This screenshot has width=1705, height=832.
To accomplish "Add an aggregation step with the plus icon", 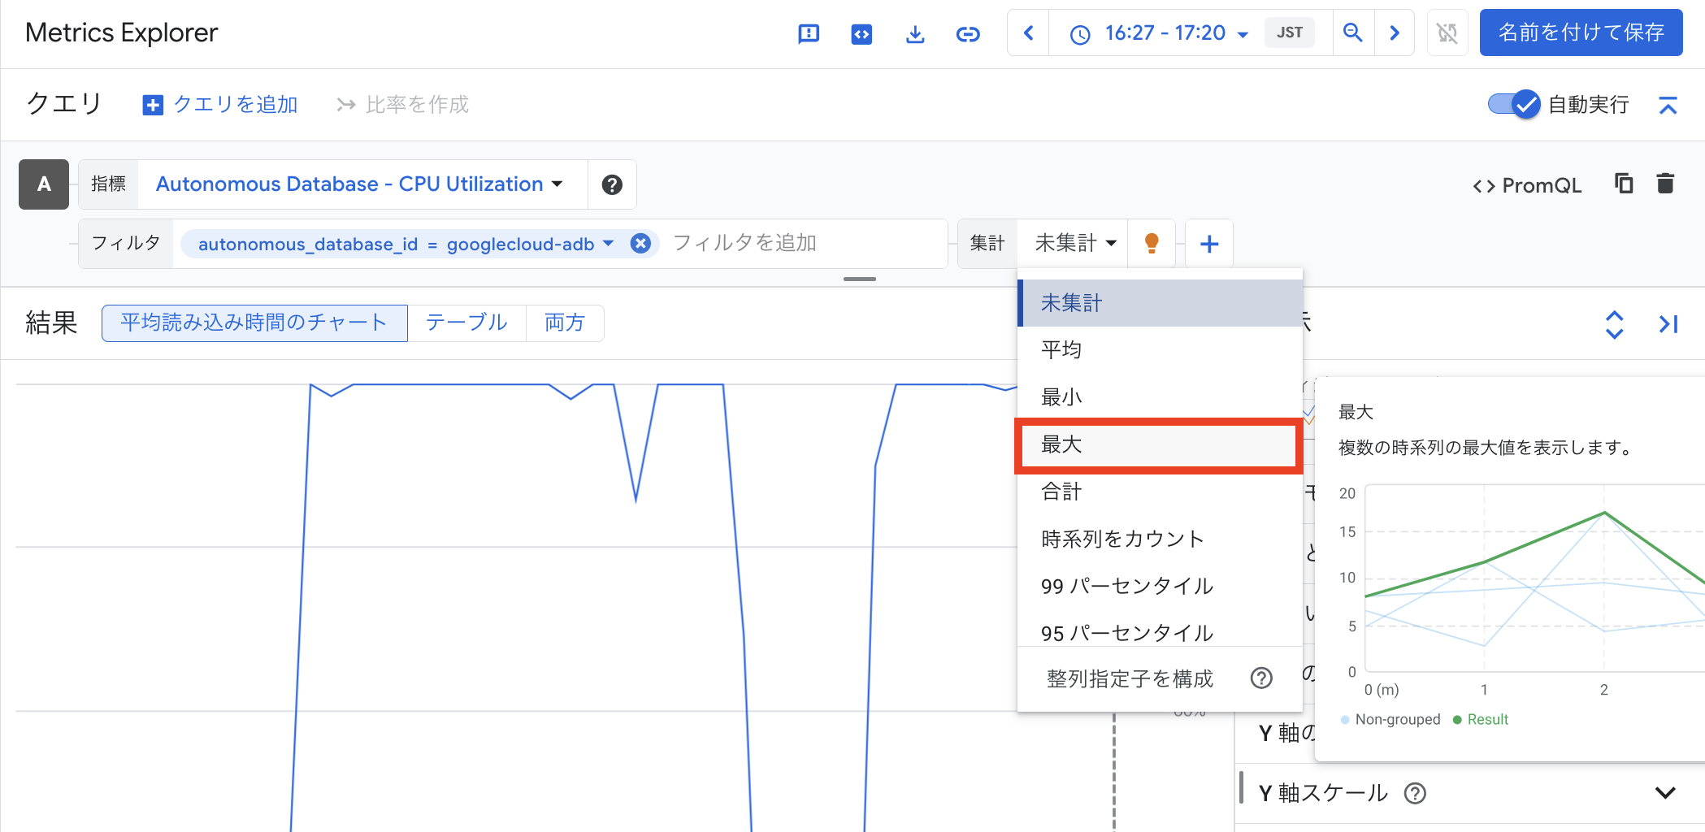I will pos(1209,243).
